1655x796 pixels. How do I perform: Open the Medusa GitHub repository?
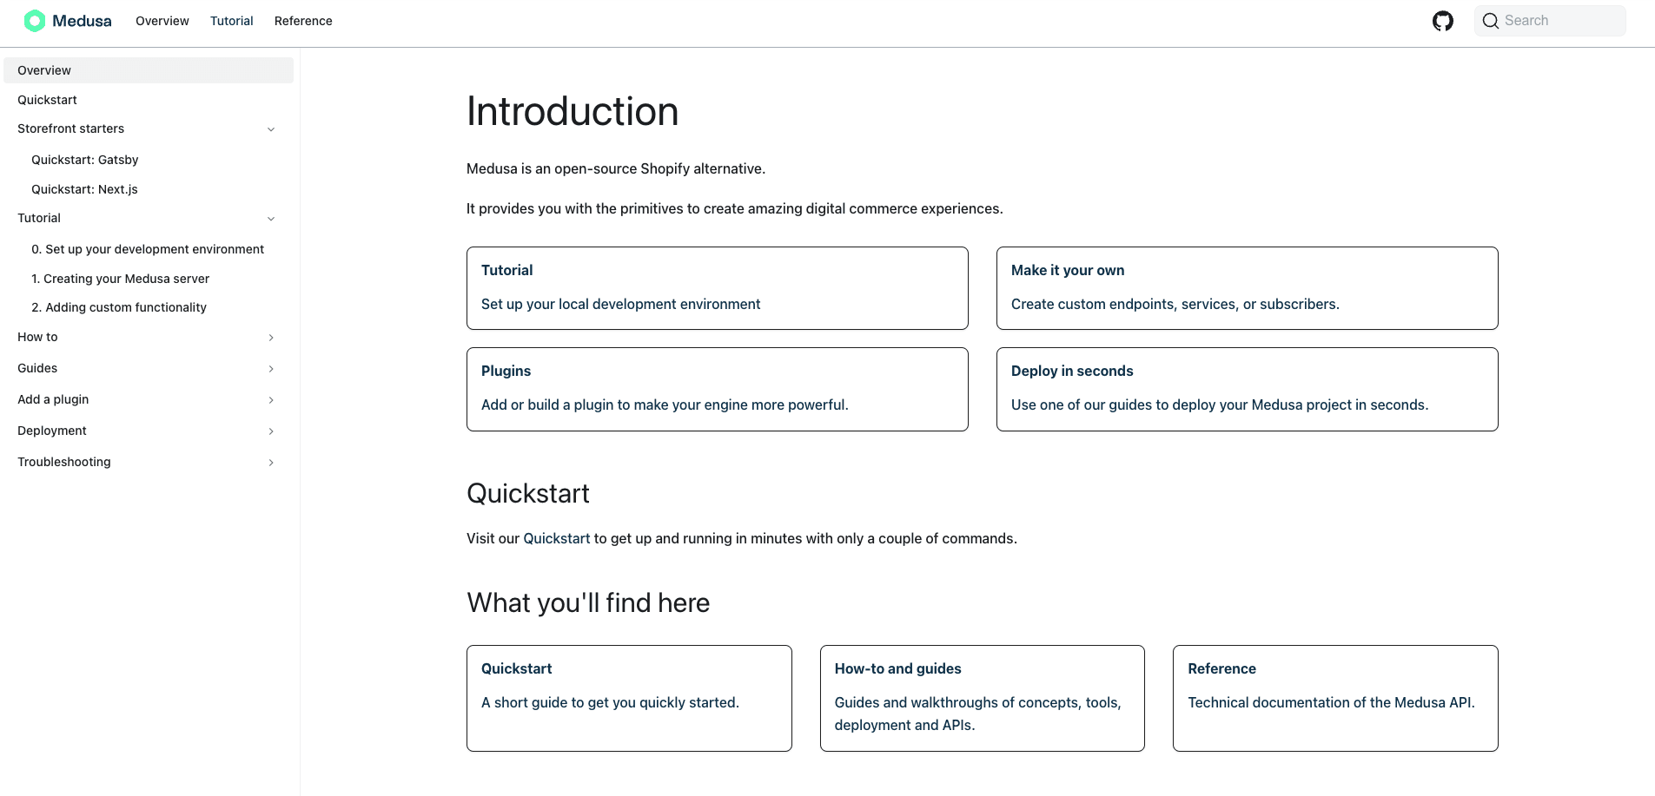(x=1443, y=20)
